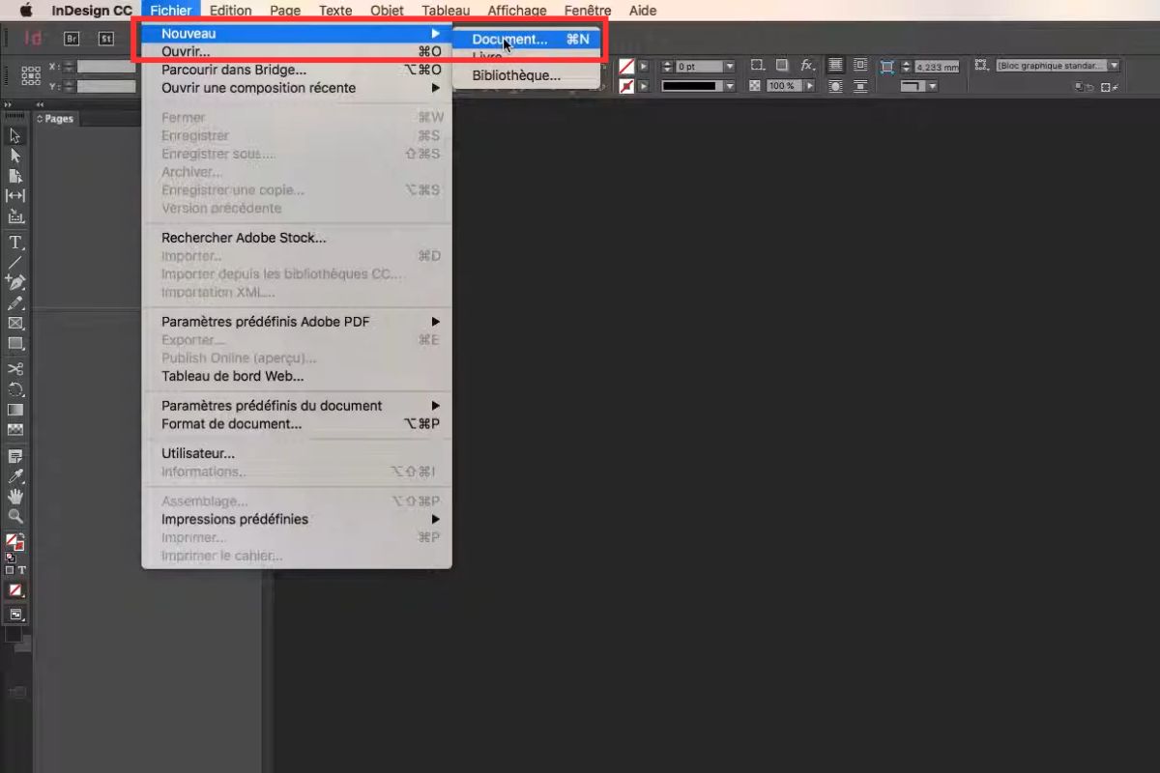Toggle formatting affects text (T icon)

[x=21, y=570]
